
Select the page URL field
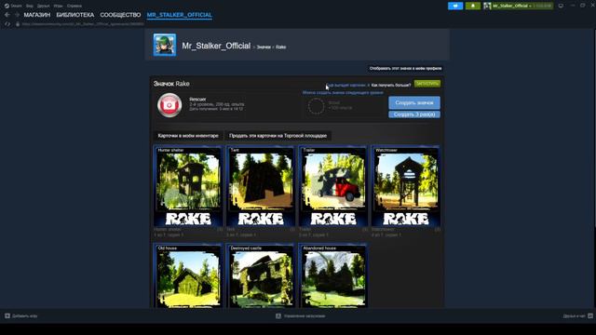[83, 24]
